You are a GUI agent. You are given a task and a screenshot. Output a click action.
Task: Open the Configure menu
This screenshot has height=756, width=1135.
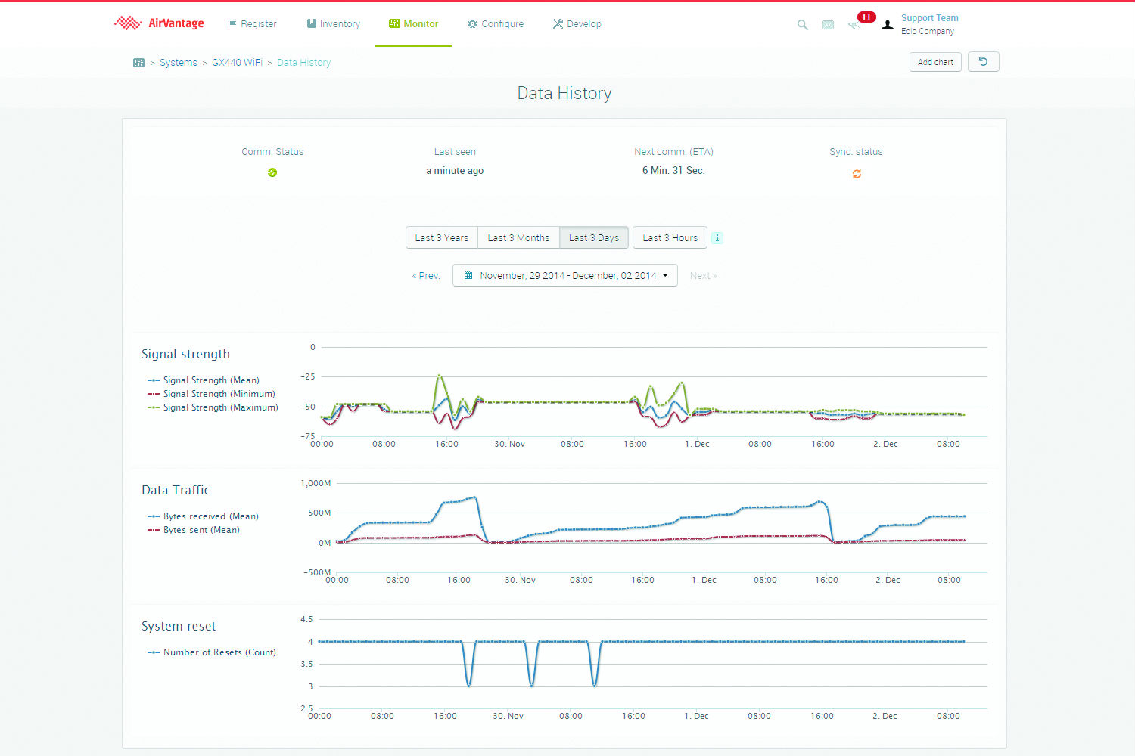click(495, 24)
